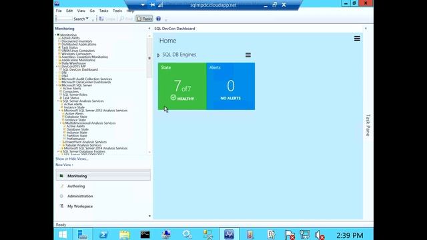Screen dimensions: 427x240
Task: Open the Search dropdown arrow
Action: tap(87, 19)
